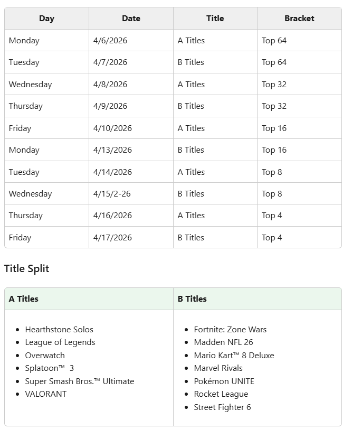Click the Bracket column header
Screen dimensions: 343x429
pyautogui.click(x=299, y=18)
